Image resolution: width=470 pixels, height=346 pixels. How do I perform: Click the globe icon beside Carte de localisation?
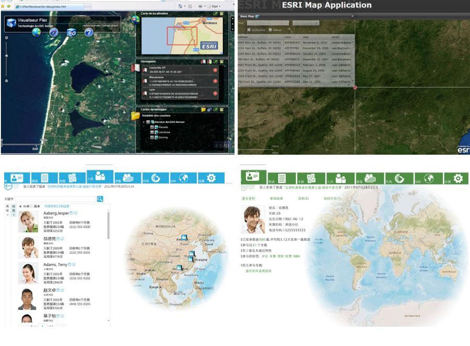click(135, 20)
